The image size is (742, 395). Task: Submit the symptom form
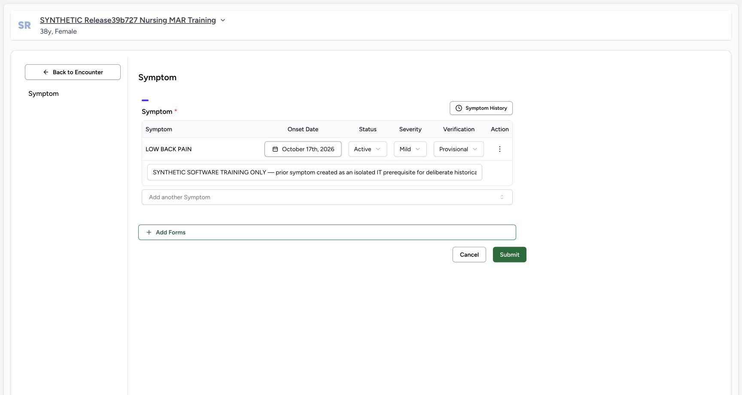click(510, 255)
